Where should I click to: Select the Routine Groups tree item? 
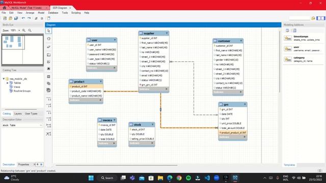[22, 91]
